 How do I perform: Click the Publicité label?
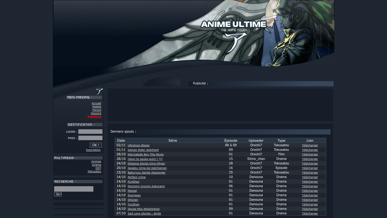pyautogui.click(x=200, y=84)
